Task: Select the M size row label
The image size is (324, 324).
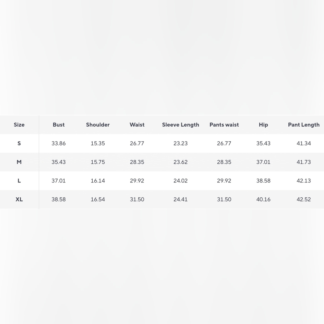Action: (x=19, y=162)
